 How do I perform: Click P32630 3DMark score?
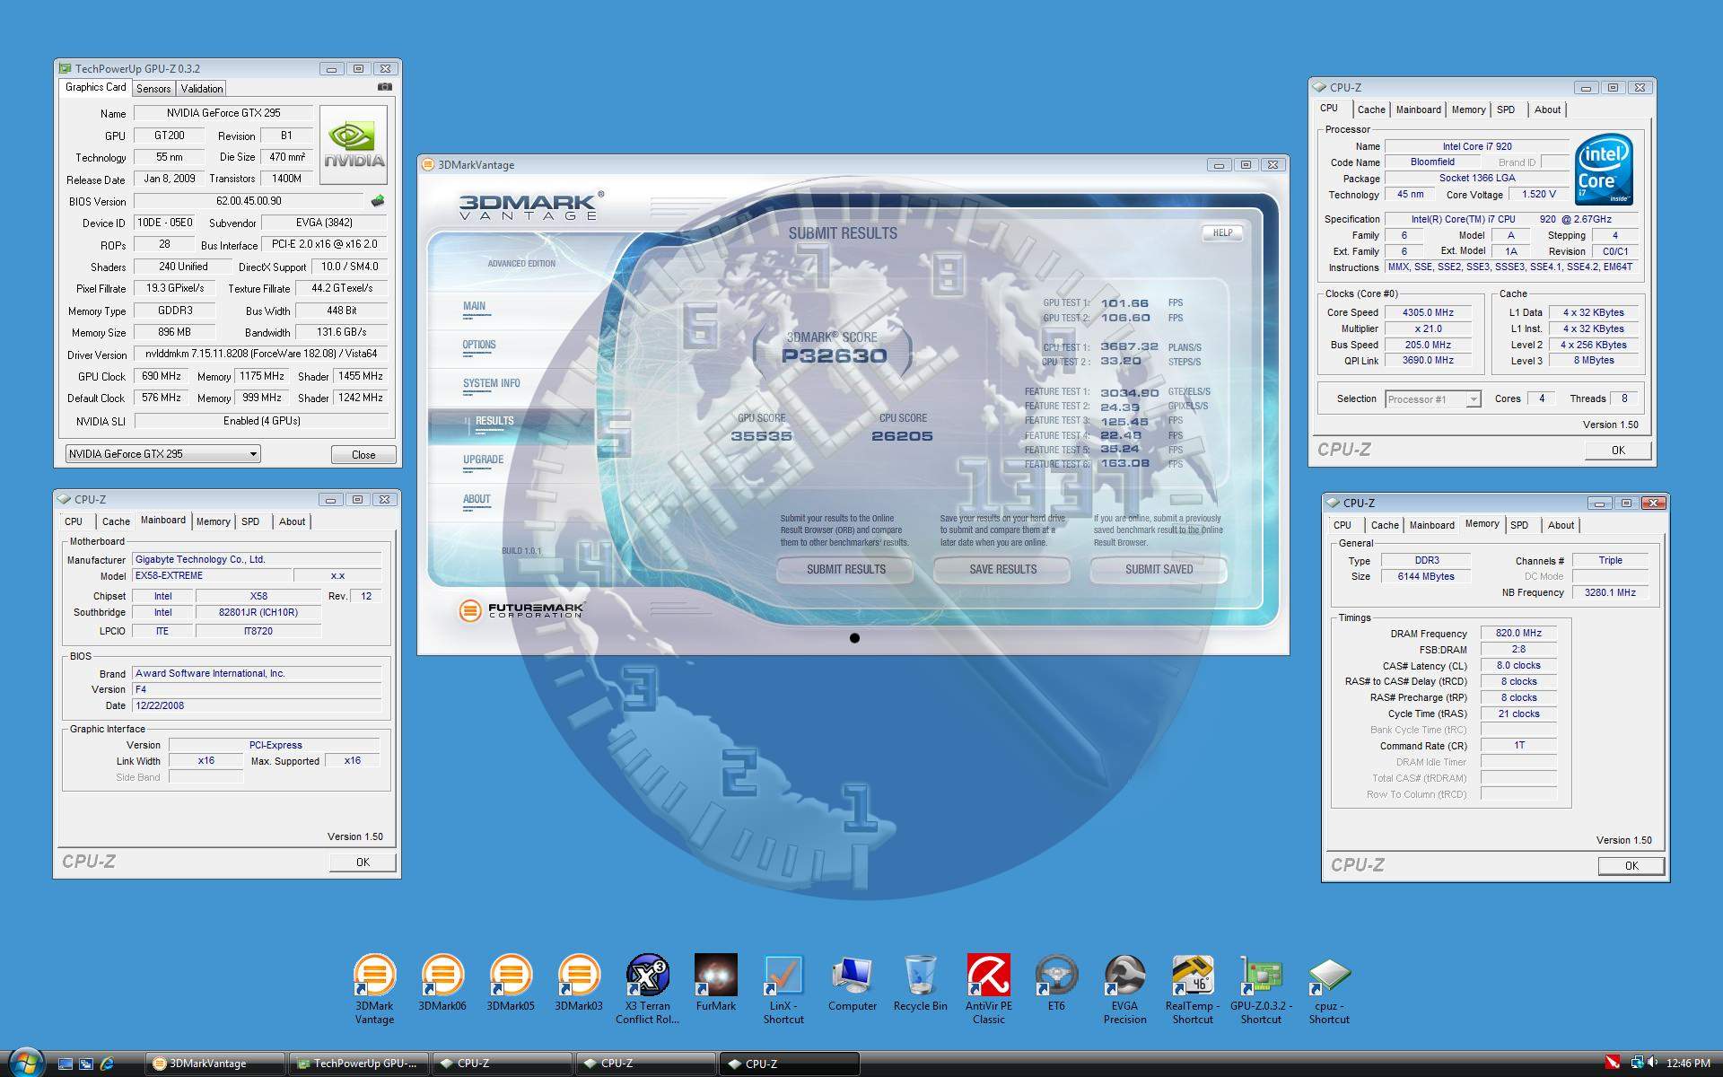(835, 355)
